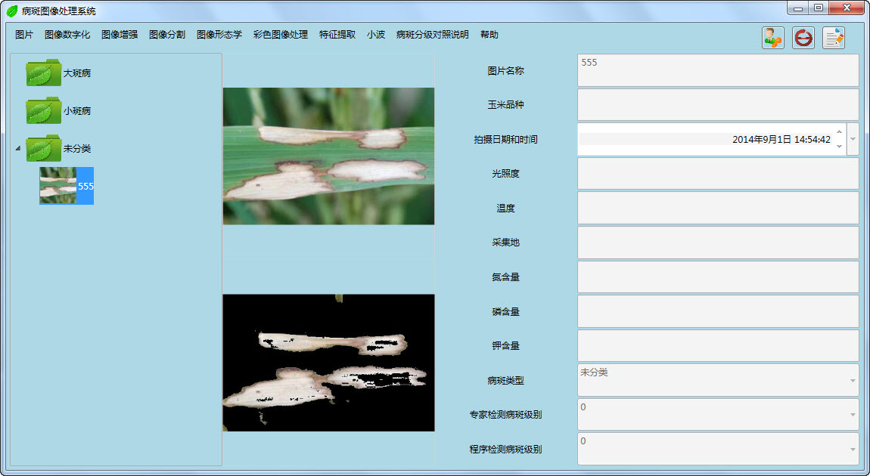Image resolution: width=870 pixels, height=476 pixels.
Task: Click the 玉米品种 input field
Action: pos(718,104)
